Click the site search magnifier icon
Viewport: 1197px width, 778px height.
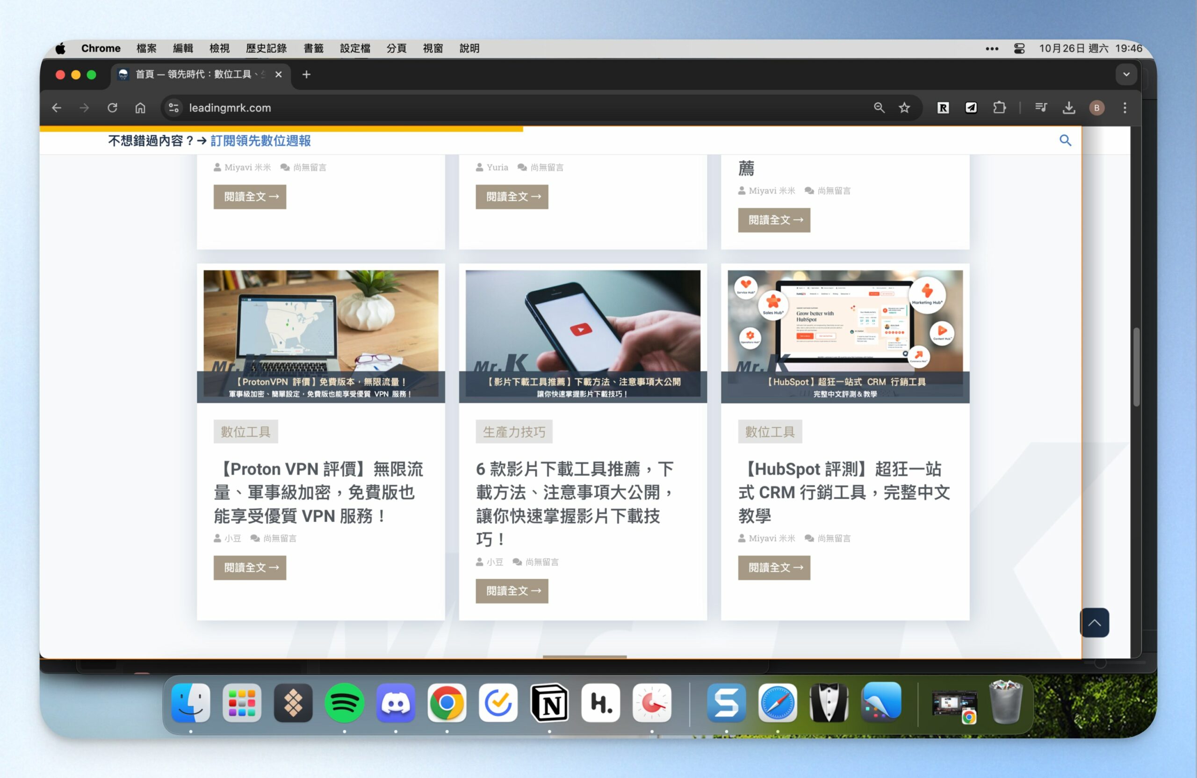coord(1065,140)
